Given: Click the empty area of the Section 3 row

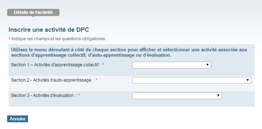Looking at the screenshot, I should (x=237, y=99).
